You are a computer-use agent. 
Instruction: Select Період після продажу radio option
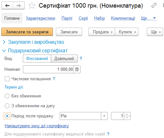[x=7, y=116]
